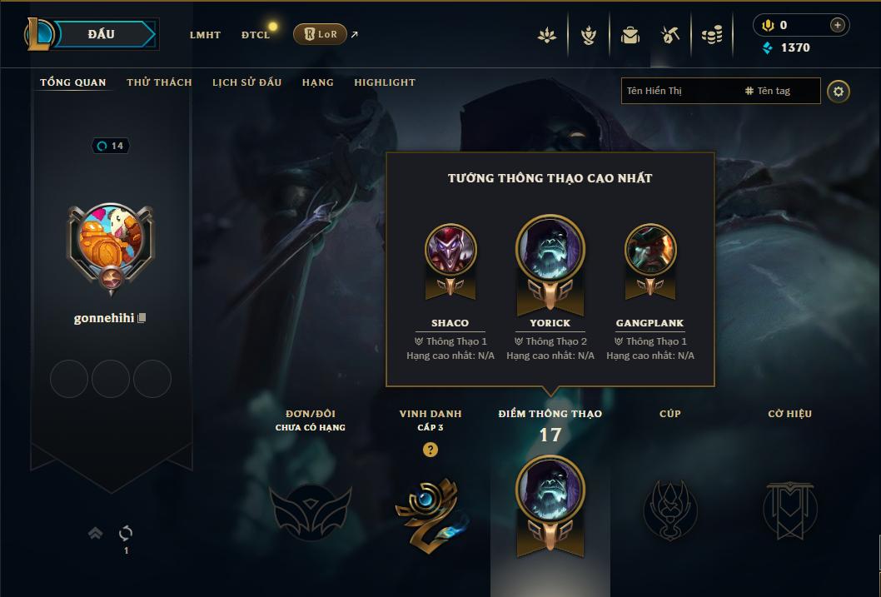
Task: Copy the name with icon beside gonnehihi
Action: tap(142, 318)
